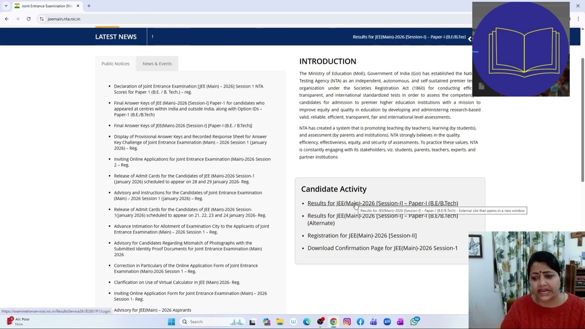Click the INTRODUCTION heading
This screenshot has width=585, height=329.
[x=328, y=61]
